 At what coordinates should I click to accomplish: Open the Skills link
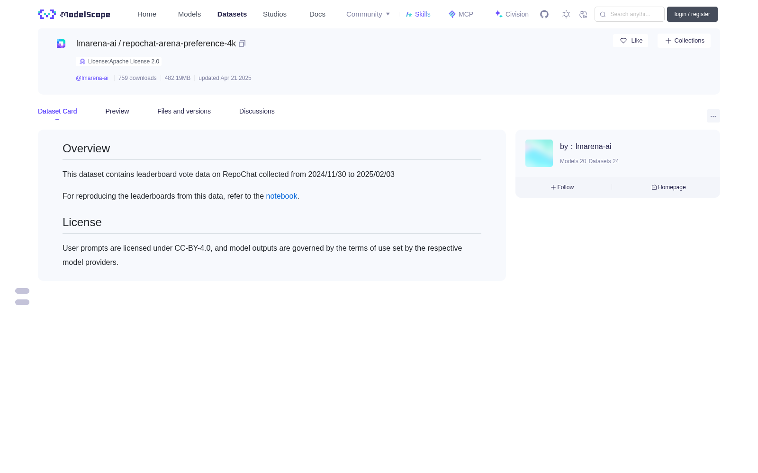[x=418, y=14]
